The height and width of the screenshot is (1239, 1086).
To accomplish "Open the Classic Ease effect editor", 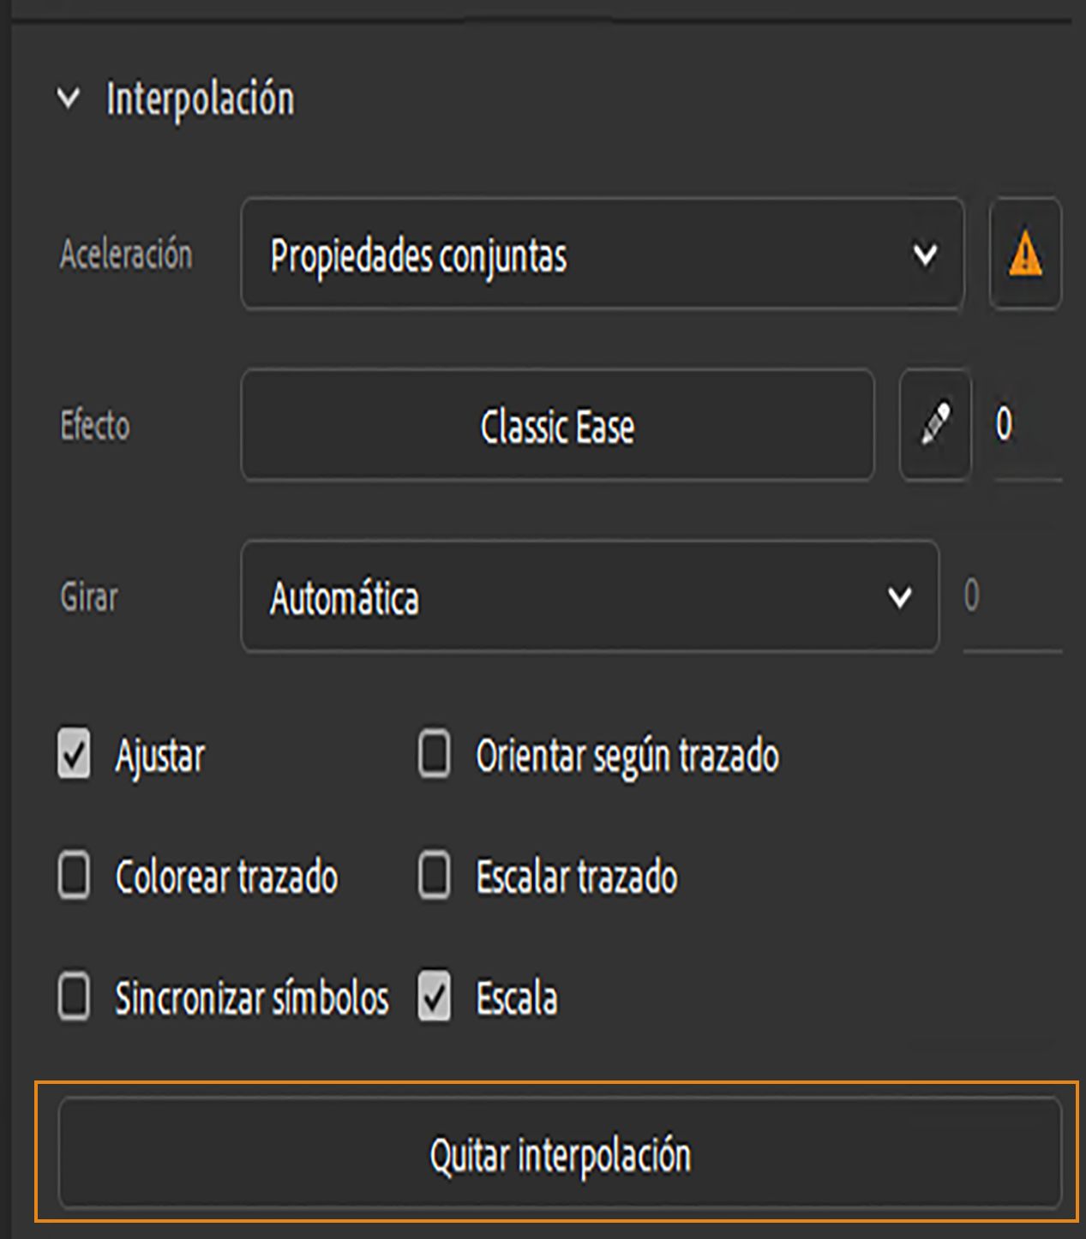I will click(x=557, y=426).
